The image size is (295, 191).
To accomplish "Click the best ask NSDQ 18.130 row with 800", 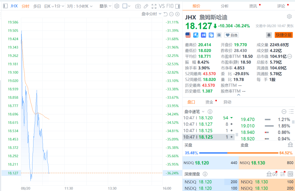I will pos(267,163).
